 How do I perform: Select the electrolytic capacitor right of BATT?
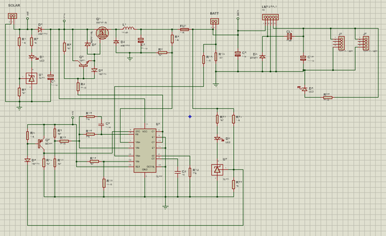click(238, 54)
